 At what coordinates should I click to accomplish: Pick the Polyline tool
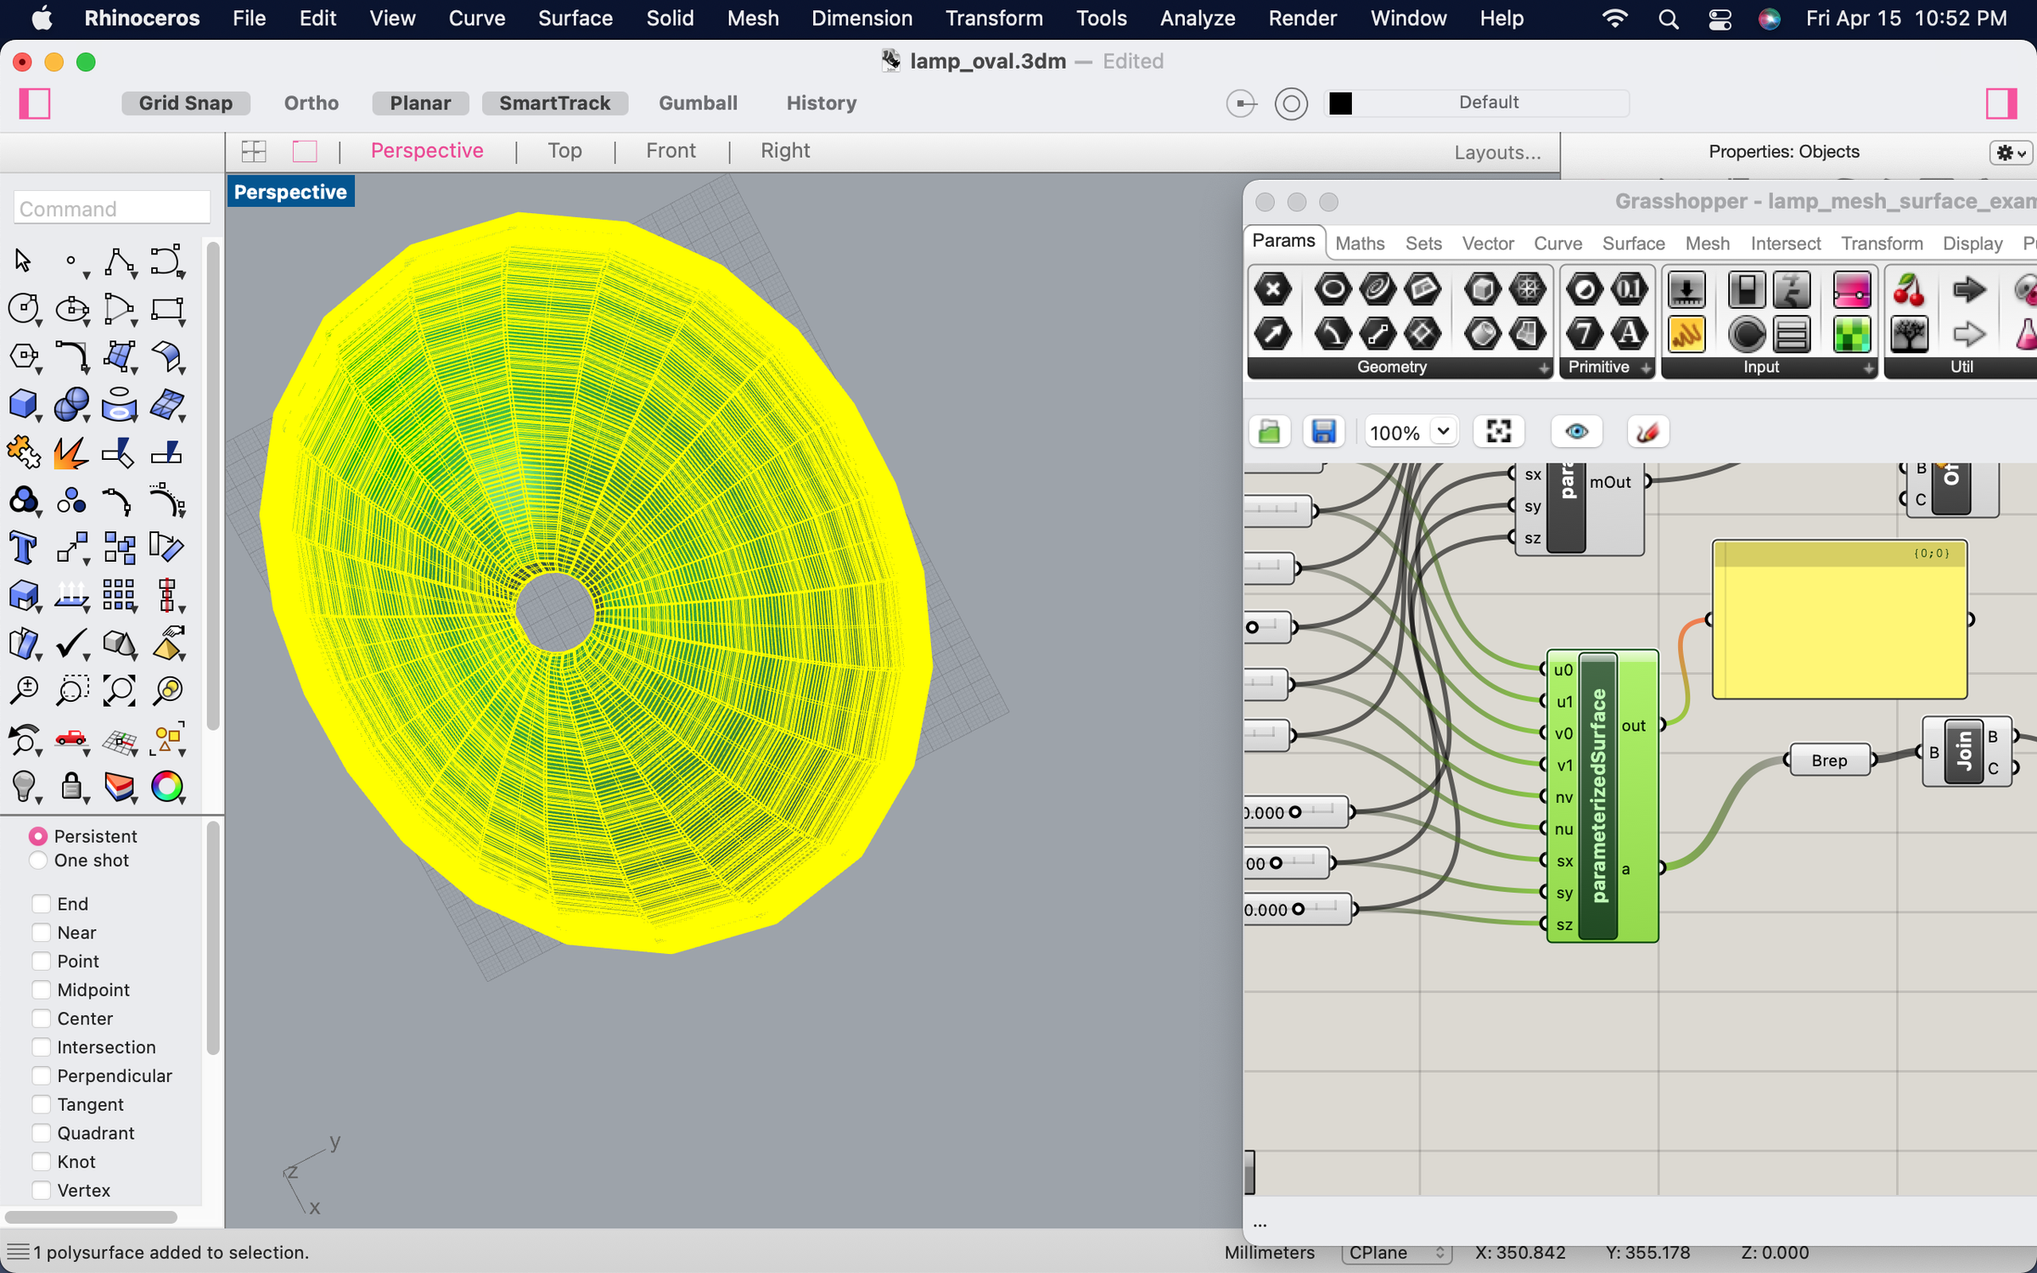pos(119,261)
